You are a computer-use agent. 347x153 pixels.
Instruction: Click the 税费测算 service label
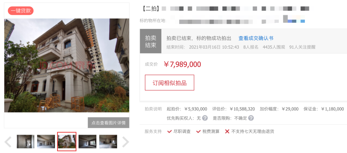[x=211, y=131]
